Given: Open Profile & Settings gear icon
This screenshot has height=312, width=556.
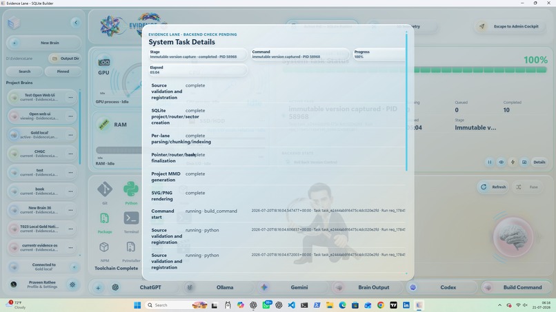Looking at the screenshot, I should (x=72, y=284).
